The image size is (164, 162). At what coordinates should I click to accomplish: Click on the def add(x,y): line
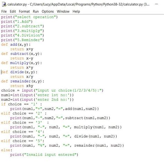coord(16,44)
